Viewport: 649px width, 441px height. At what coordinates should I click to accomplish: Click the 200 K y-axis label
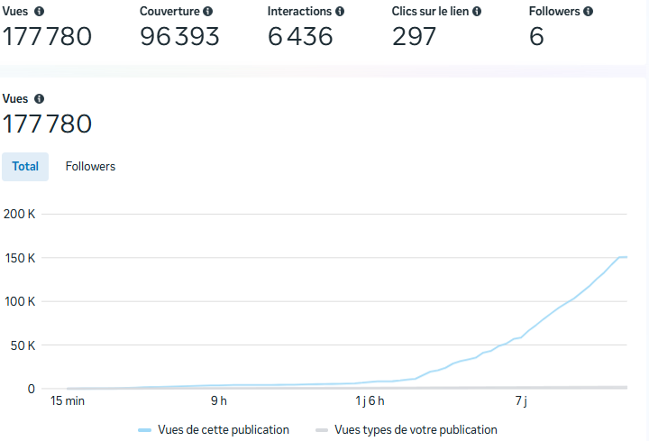point(19,215)
